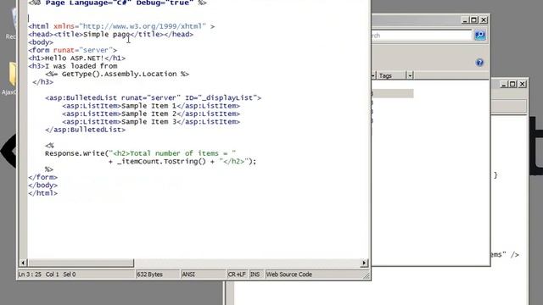543x305 pixels.
Task: Maximize the rightmost background window
Action: 512,84
